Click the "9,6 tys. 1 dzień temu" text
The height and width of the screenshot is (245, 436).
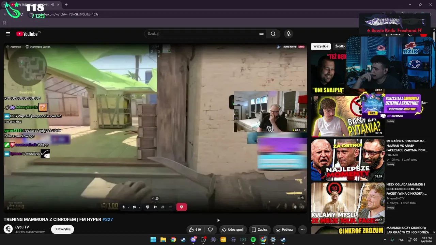(x=401, y=203)
